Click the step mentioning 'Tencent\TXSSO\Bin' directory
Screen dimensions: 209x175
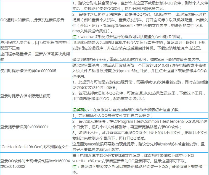(140, 124)
